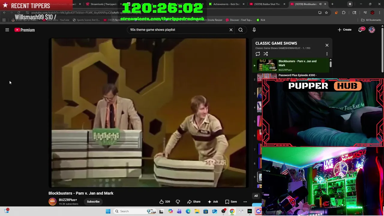Image resolution: width=384 pixels, height=216 pixels.
Task: Save the video to a playlist
Action: click(x=231, y=202)
